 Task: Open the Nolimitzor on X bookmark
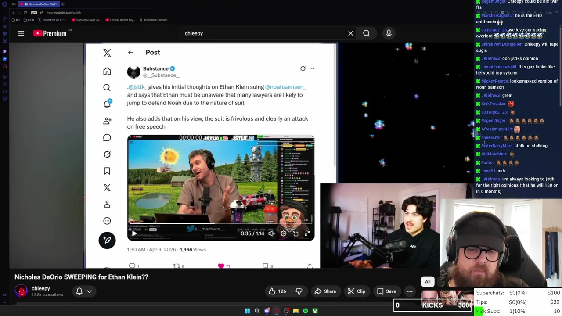click(53, 20)
